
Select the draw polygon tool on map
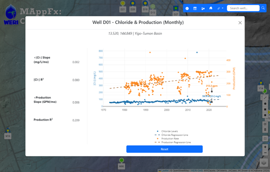(265, 104)
